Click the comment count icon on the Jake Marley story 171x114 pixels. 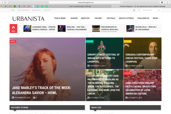34,98
